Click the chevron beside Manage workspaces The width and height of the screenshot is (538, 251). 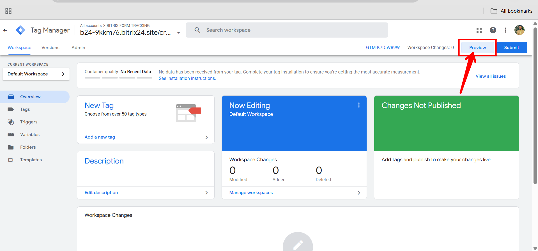tap(359, 193)
